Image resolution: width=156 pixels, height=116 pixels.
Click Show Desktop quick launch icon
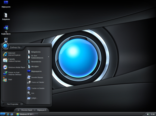pos(12,114)
